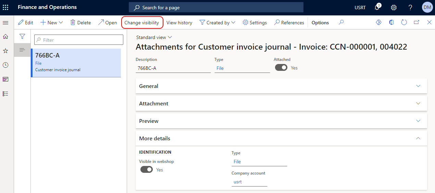Click the Open in Office icon
This screenshot has height=193, width=435.
pyautogui.click(x=391, y=22)
